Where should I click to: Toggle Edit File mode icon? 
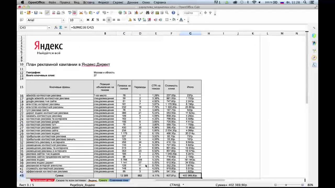[x=47, y=13]
